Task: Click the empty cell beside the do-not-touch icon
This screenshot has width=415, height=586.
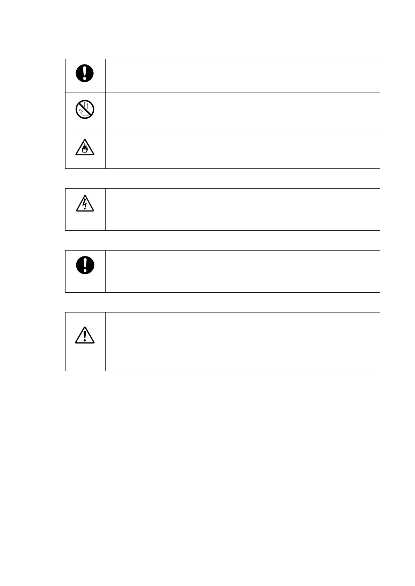Action: click(x=243, y=114)
